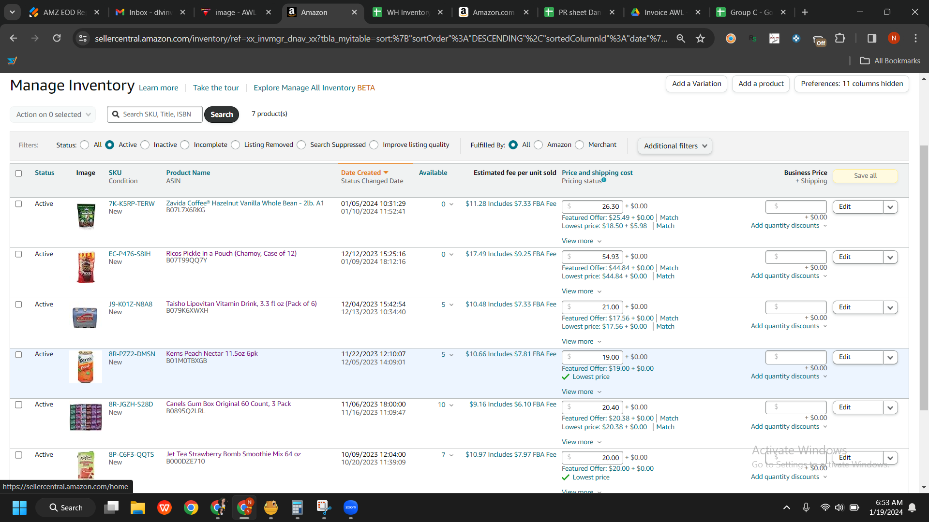Image resolution: width=929 pixels, height=522 pixels.
Task: Switch to the WH Inventory tab
Action: pyautogui.click(x=408, y=12)
